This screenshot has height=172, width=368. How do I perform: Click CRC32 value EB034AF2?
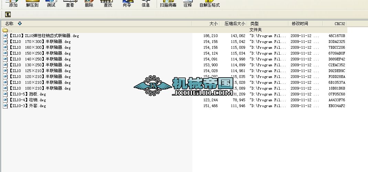coord(337,106)
